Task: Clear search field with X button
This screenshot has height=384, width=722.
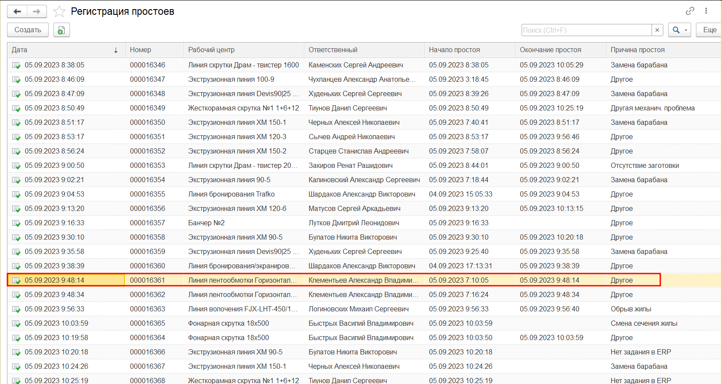Action: [x=657, y=30]
